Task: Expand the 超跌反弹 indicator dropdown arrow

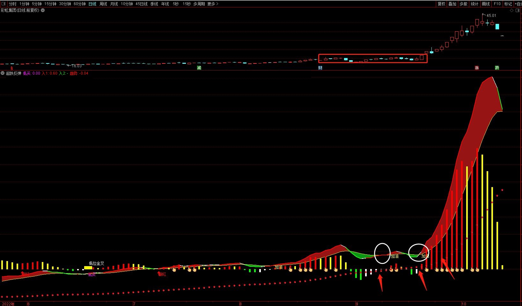Action: pyautogui.click(x=3, y=73)
